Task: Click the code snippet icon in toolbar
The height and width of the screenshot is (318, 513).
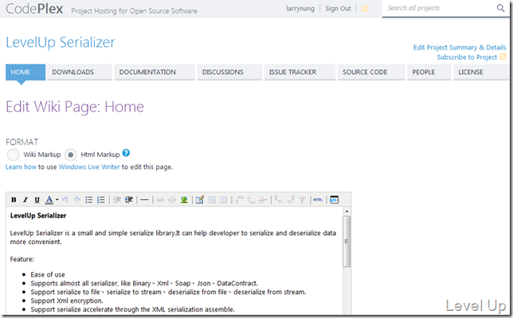Action: tap(334, 200)
